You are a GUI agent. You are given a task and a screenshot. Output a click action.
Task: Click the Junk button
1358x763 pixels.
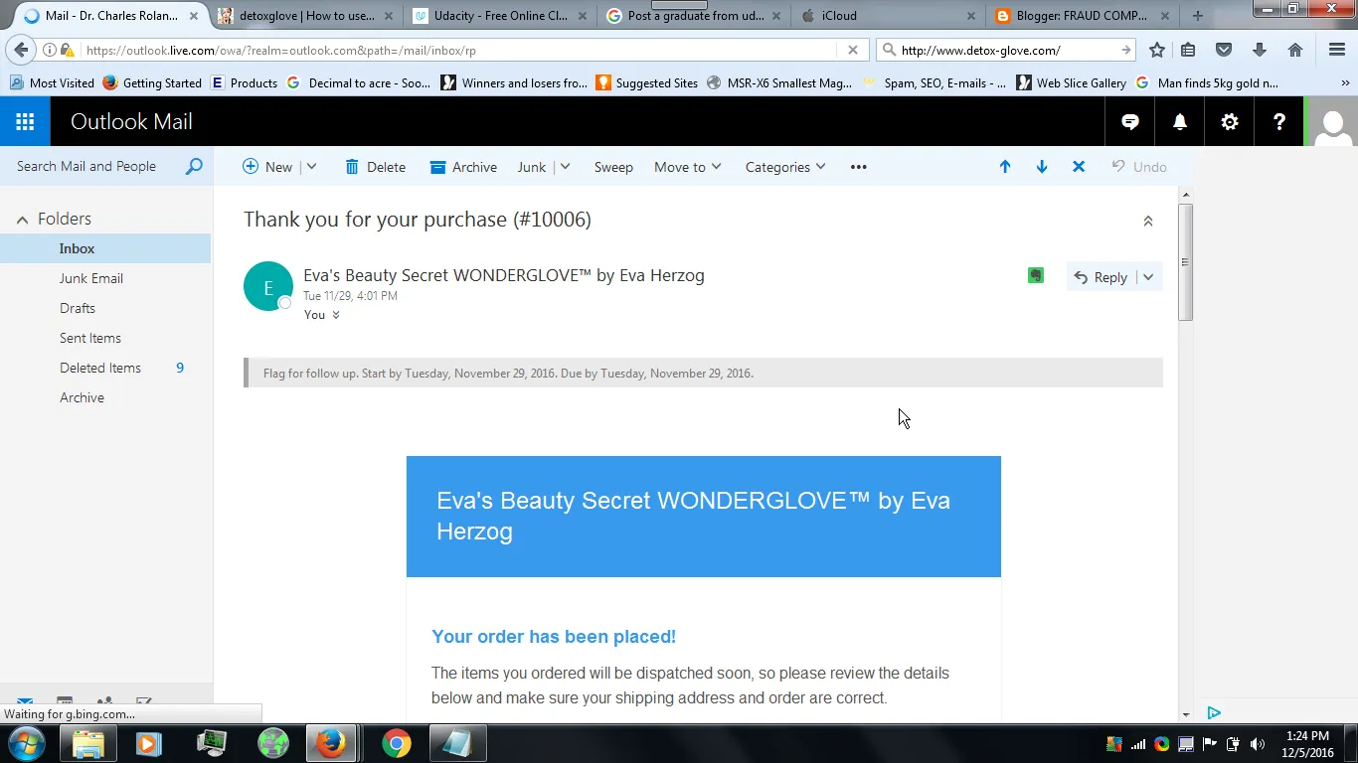(532, 167)
